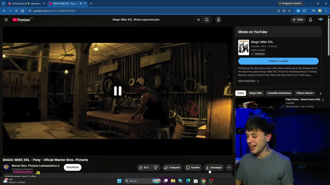
Task: Switch to the Discord browser tab
Action: coord(27,4)
